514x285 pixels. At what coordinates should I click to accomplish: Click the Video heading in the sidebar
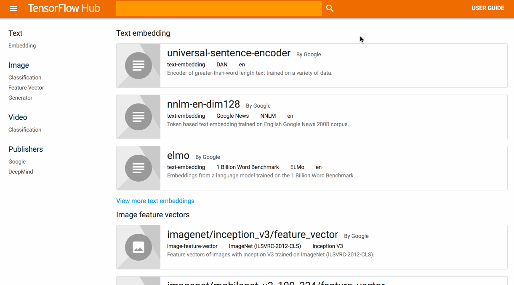coord(18,117)
